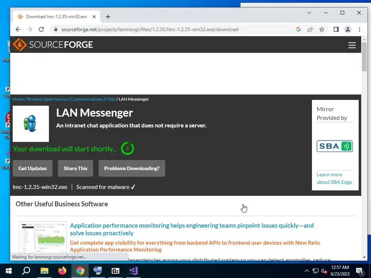
Task: Click Problems Downloading? button
Action: tap(132, 168)
